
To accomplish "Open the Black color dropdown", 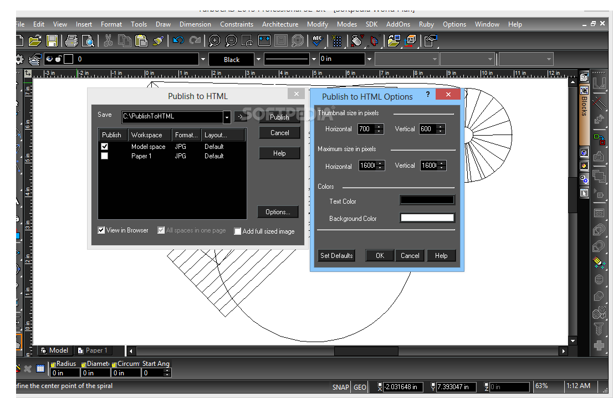I will point(258,59).
